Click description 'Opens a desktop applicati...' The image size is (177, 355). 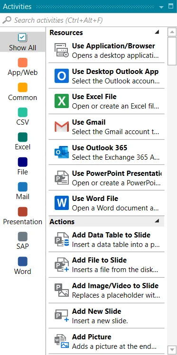pyautogui.click(x=115, y=55)
